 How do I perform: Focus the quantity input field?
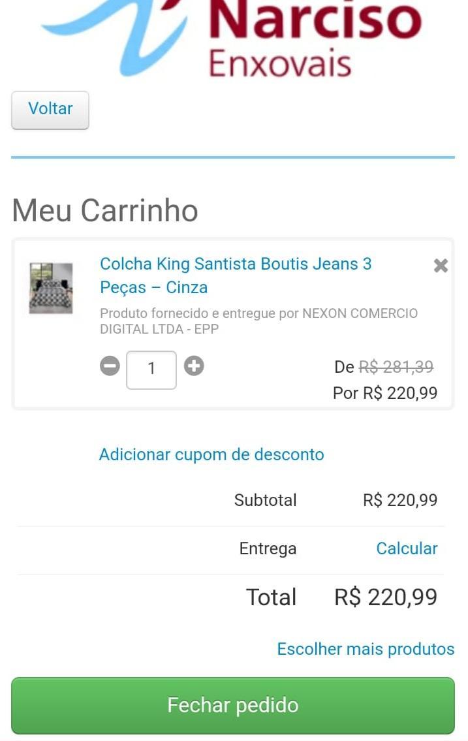[x=151, y=370]
